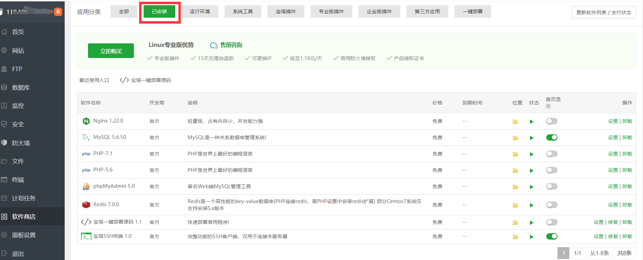Click the 宝塔一键部署源码 status play icon
Image resolution: width=643 pixels, height=260 pixels.
pyautogui.click(x=531, y=223)
